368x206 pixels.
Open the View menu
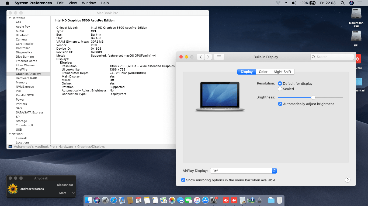[73, 3]
